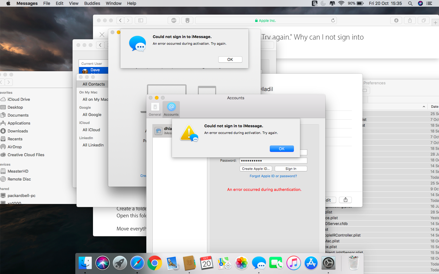Screen dimensions: 439x274
Task: Open Notification Center from menu bar
Action: tap(429, 3)
